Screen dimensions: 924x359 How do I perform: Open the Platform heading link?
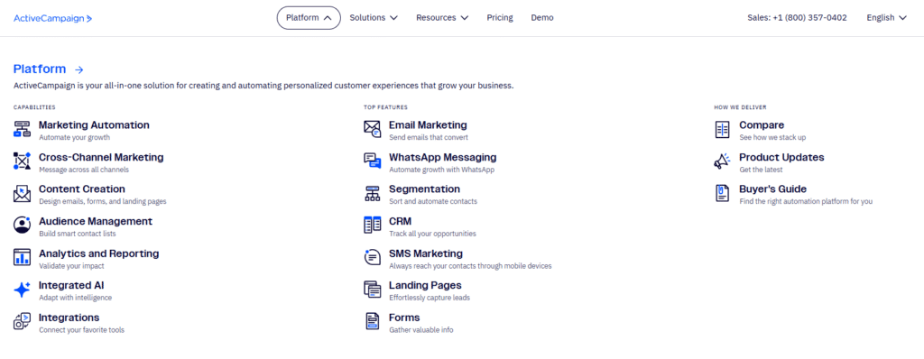(x=40, y=69)
